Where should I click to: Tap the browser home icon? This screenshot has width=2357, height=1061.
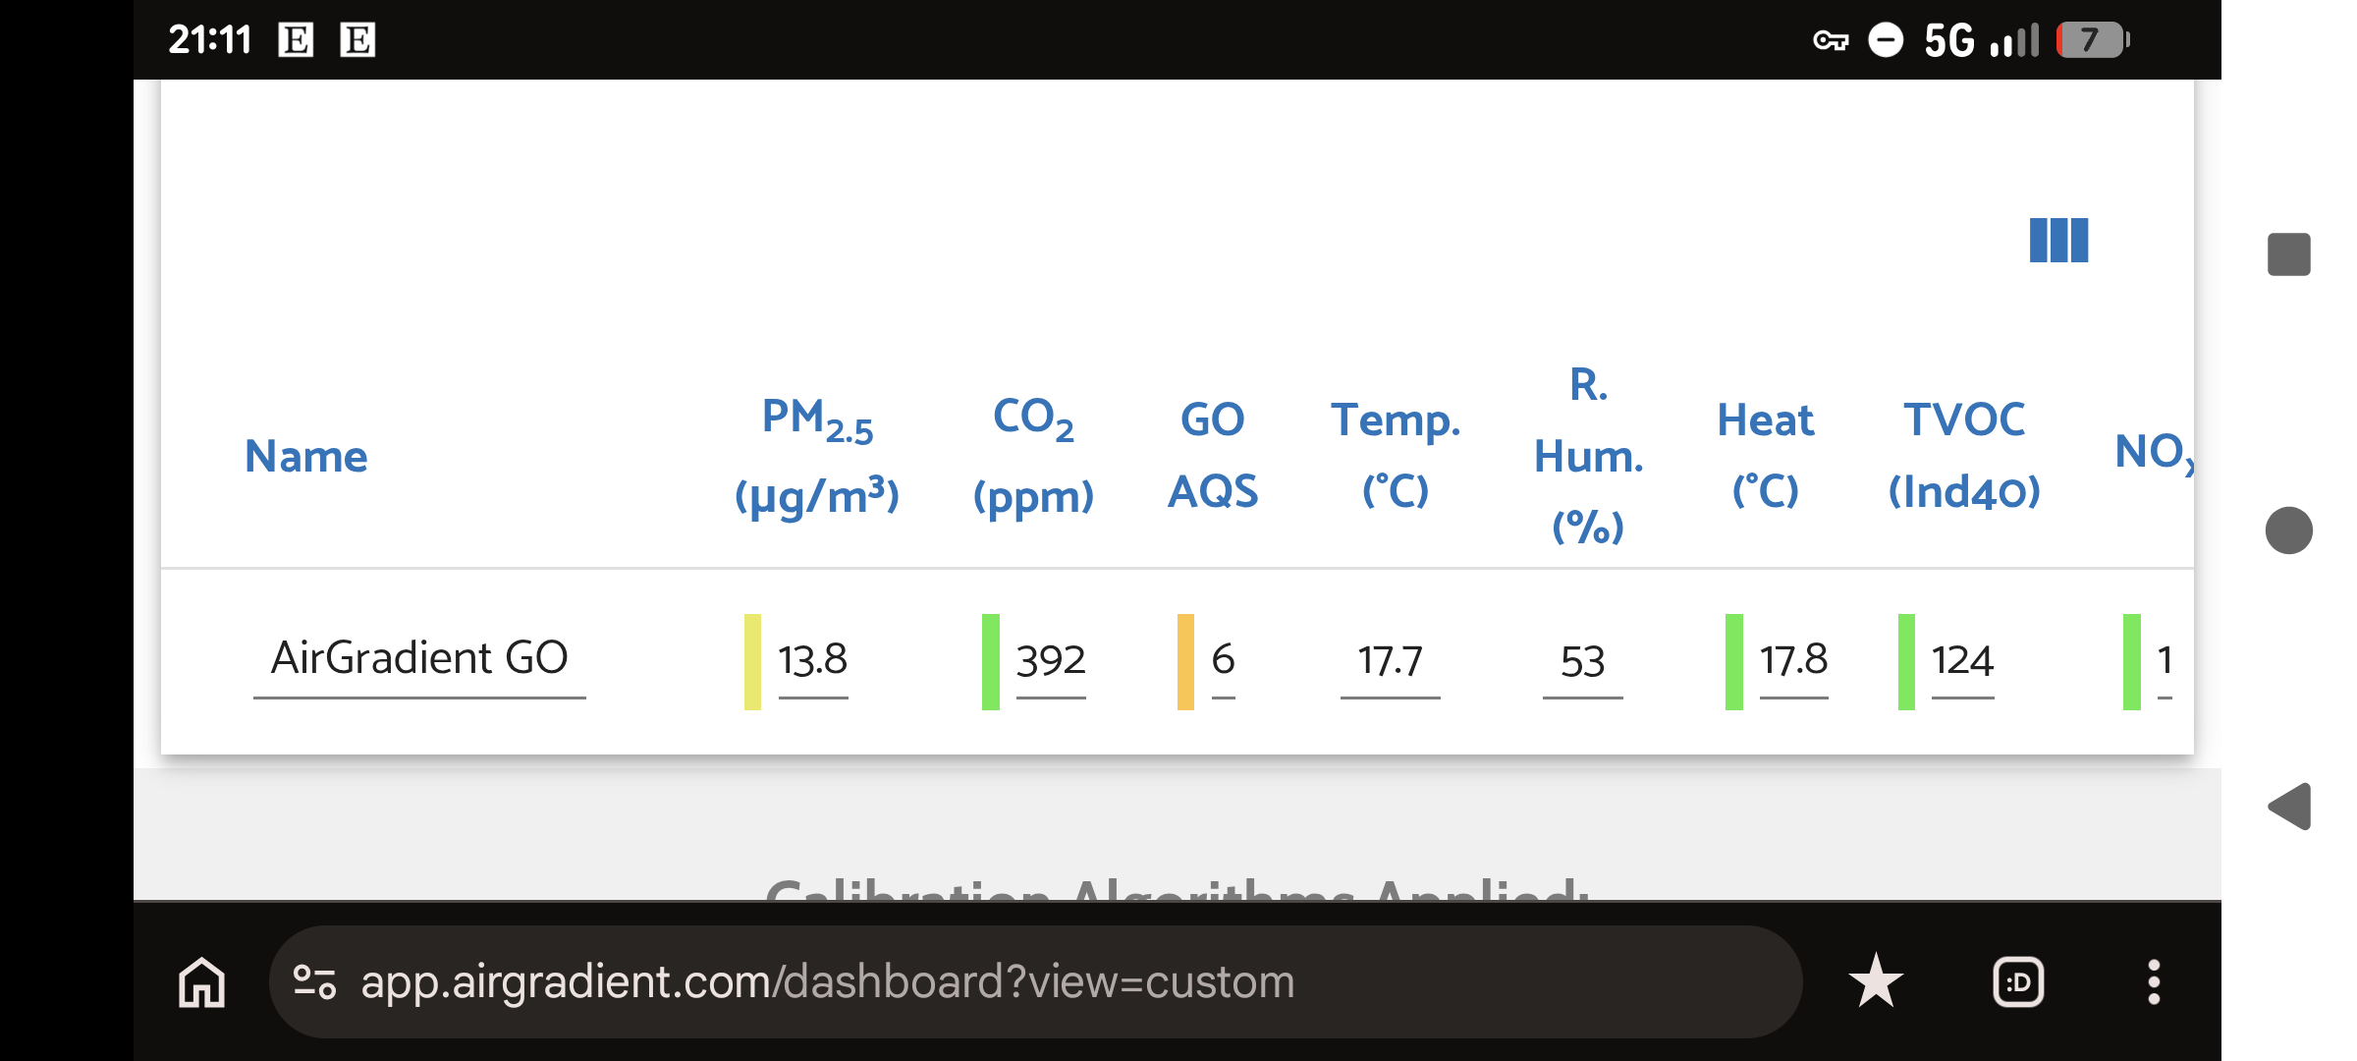[202, 981]
